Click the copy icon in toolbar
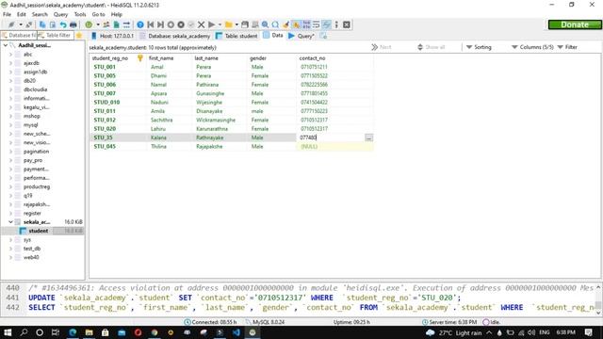This screenshot has width=603, height=339. [x=42, y=24]
